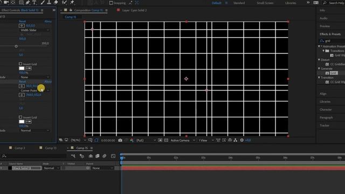The image size is (345, 194).
Task: Select the Pen tool
Action: [x=27, y=2]
